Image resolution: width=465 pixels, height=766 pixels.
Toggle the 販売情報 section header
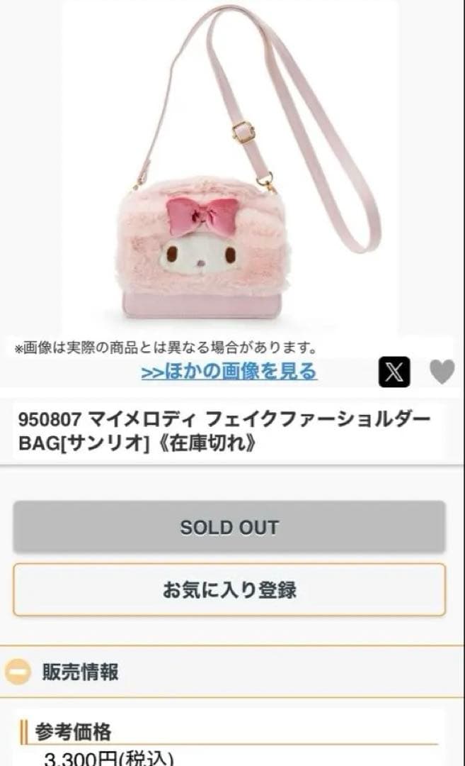tap(232, 672)
